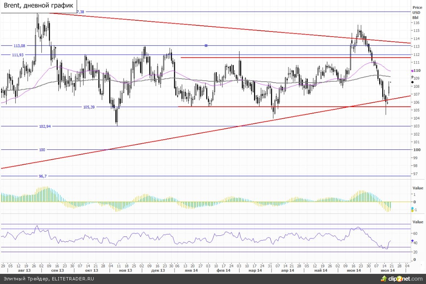Click the 29 date tick at timeline start
Viewport: 426px width, 284px height.
pyautogui.click(x=3, y=266)
